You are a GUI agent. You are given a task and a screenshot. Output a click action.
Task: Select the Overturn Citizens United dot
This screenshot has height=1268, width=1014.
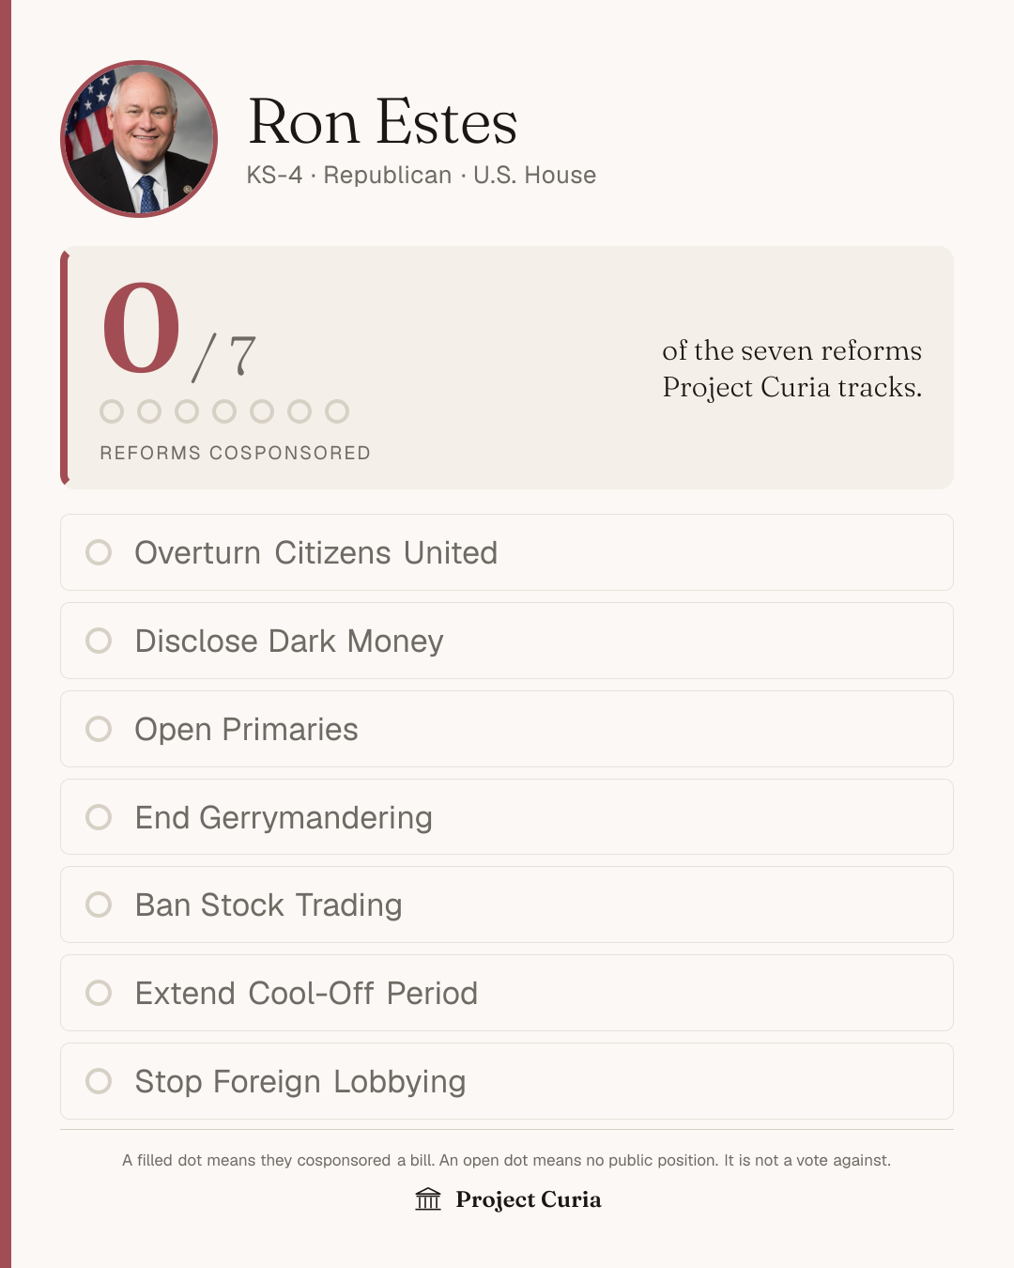[99, 552]
